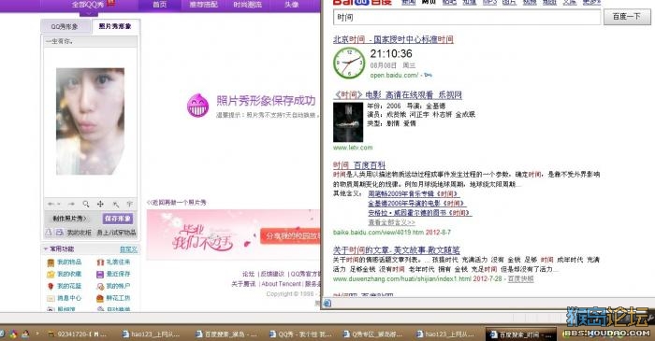Click 保存形象 purple button
This screenshot has width=655, height=341.
[x=118, y=219]
